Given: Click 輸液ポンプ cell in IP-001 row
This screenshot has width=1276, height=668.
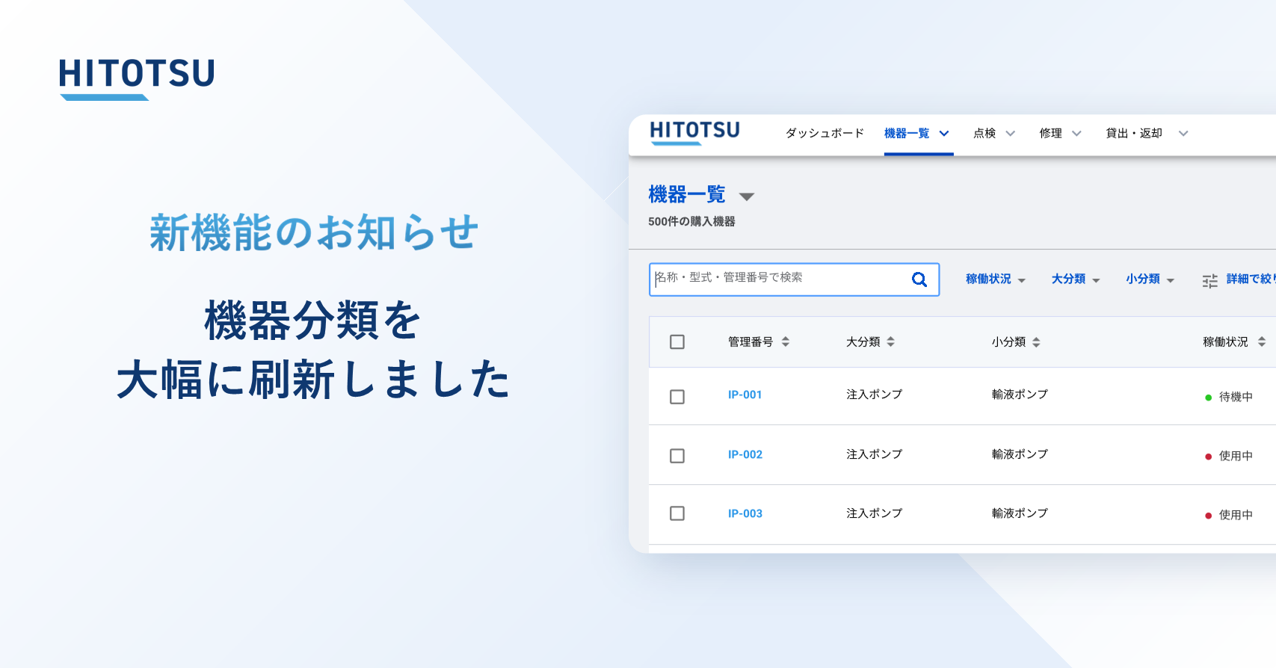Looking at the screenshot, I should click(1020, 394).
